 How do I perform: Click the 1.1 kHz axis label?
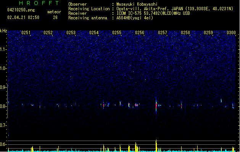[3, 49]
